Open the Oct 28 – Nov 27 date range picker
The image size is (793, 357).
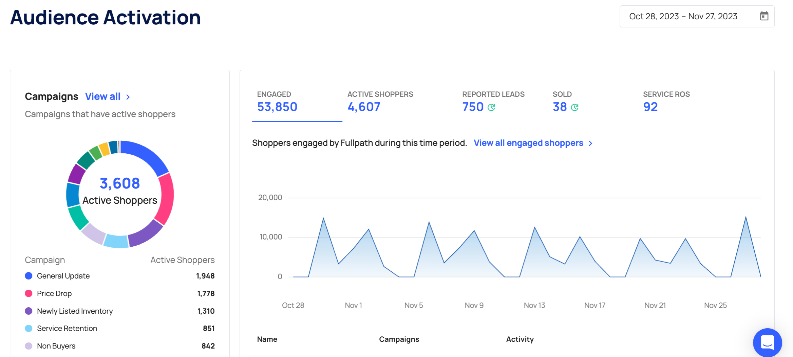point(683,16)
